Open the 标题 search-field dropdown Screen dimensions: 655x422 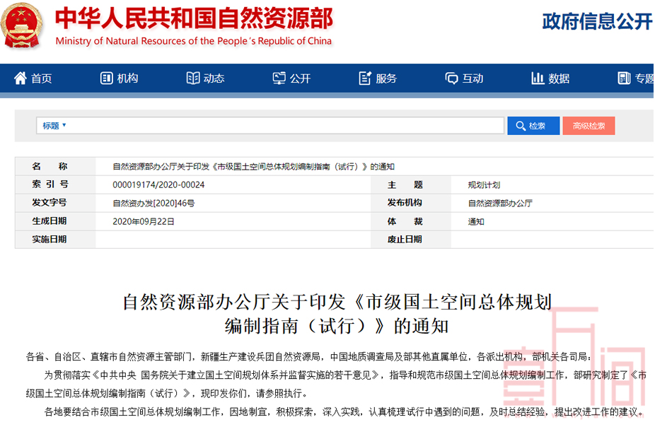click(54, 126)
